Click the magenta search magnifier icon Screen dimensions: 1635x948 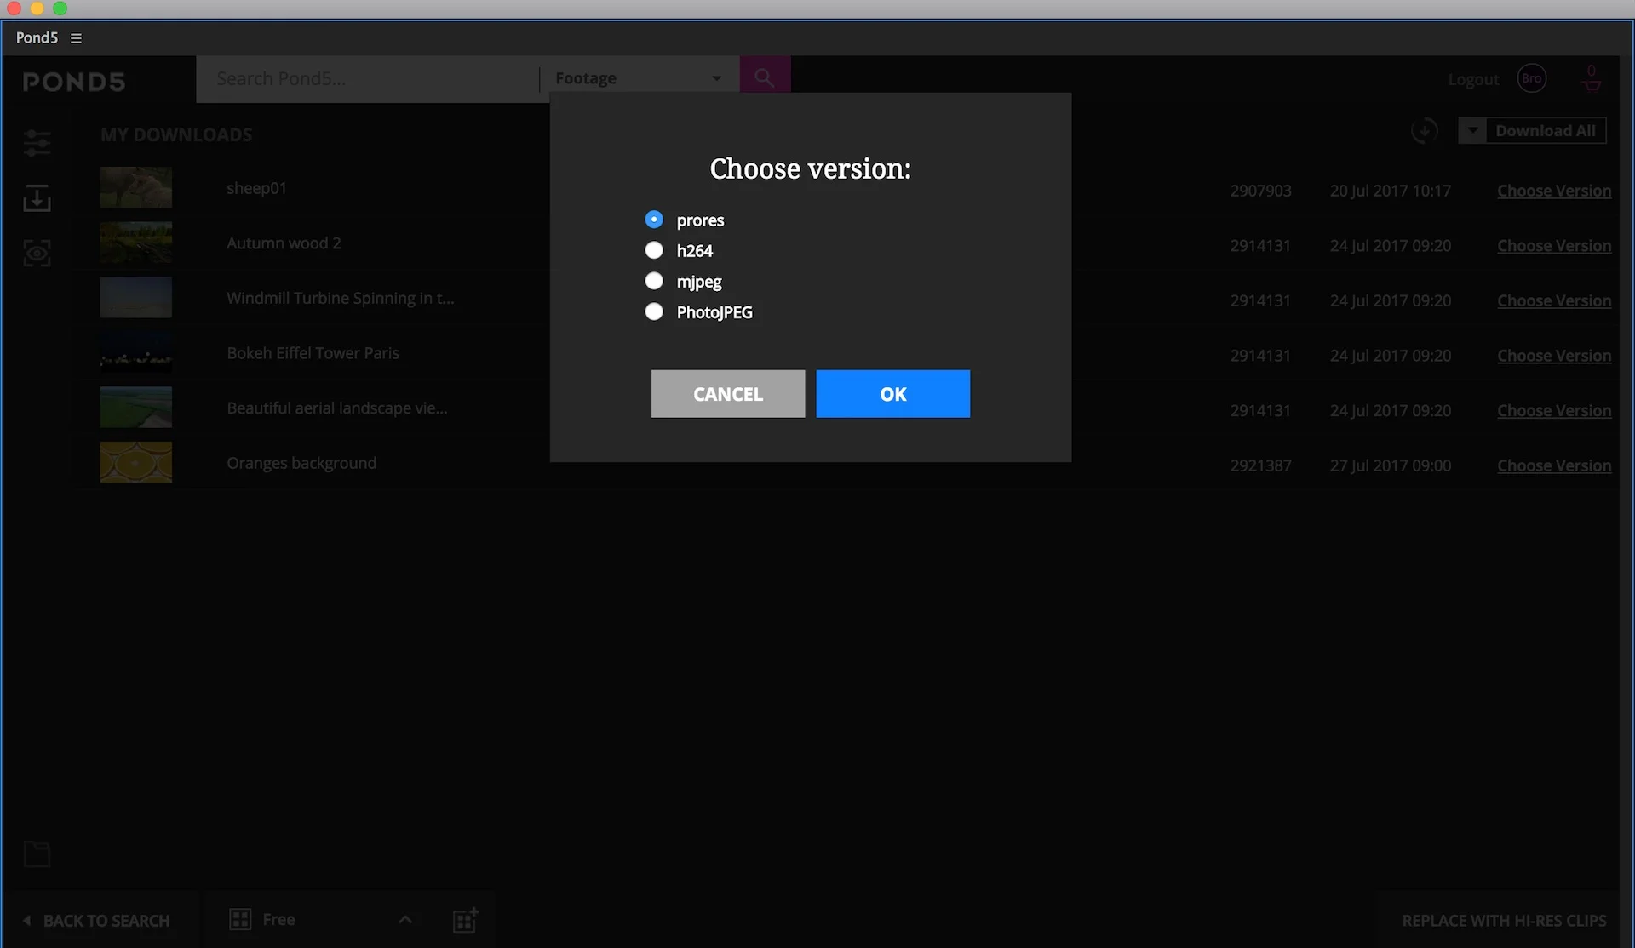click(765, 78)
